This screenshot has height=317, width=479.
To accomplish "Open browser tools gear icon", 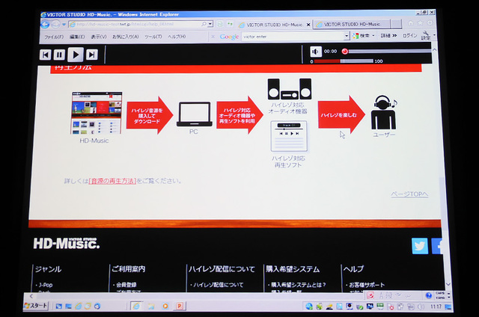I will [430, 23].
